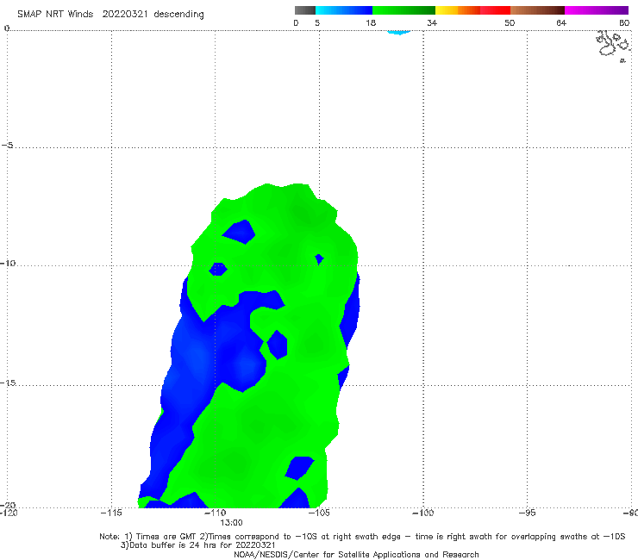This screenshot has height=560, width=638.
Task: Click the yellow-red 34-50 color bar segment
Action: [x=472, y=10]
